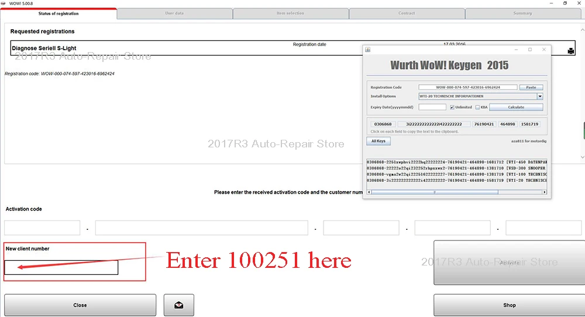Close the Keygen window
The image size is (585, 317).
pos(544,50)
